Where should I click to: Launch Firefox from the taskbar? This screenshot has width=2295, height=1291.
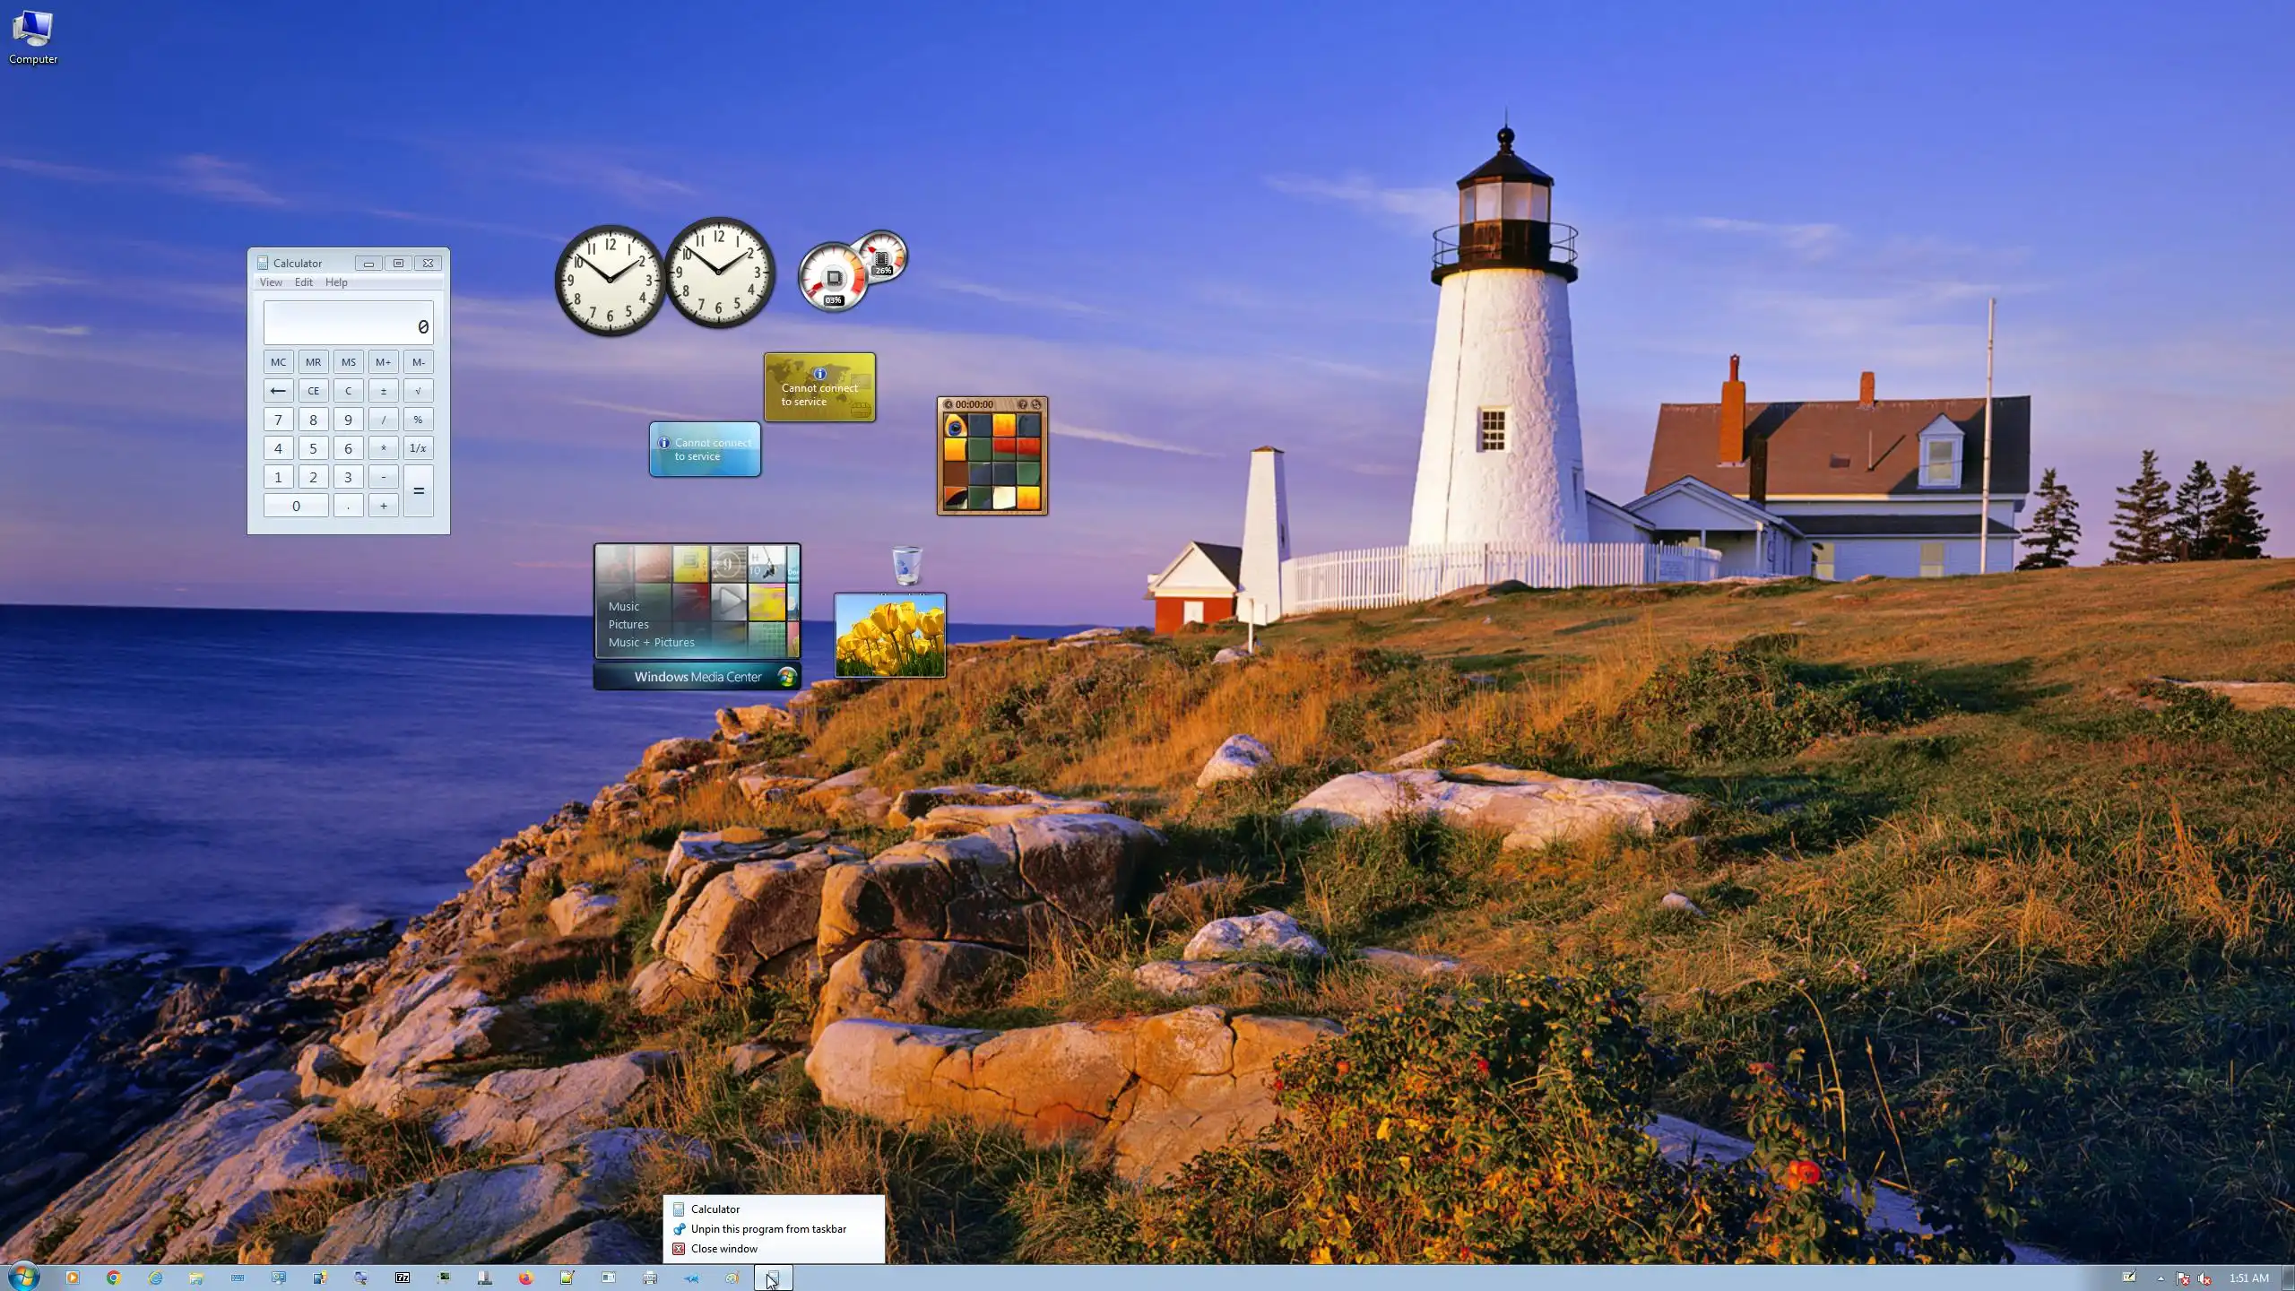click(526, 1278)
